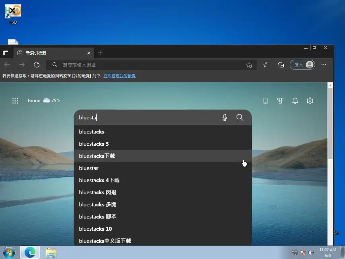This screenshot has width=345, height=259.
Task: Choose suggestion bluestacks
Action: tap(163, 132)
